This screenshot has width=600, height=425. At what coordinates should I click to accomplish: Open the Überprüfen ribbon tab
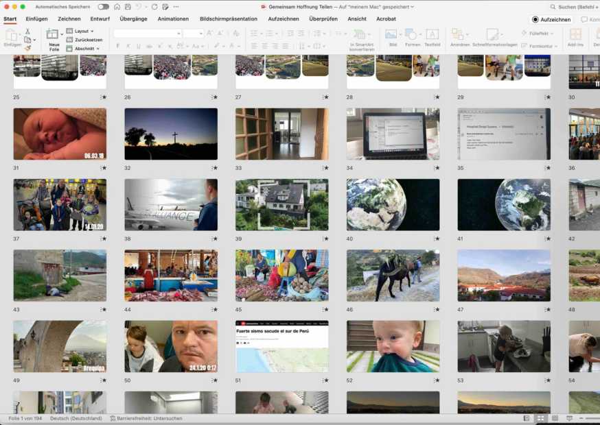[x=323, y=19]
